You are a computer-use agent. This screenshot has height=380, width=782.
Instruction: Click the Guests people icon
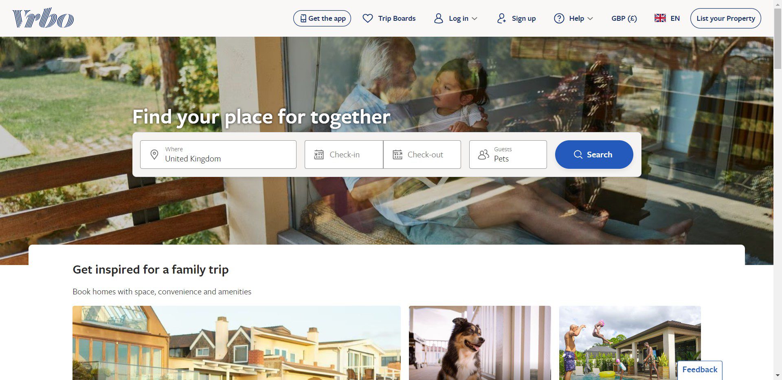pyautogui.click(x=483, y=155)
